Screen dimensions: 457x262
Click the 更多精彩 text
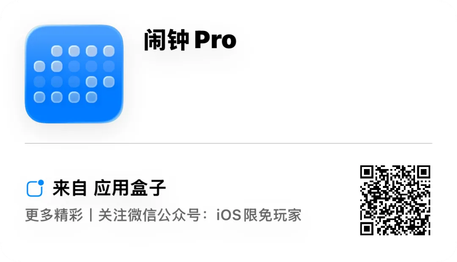coord(54,215)
